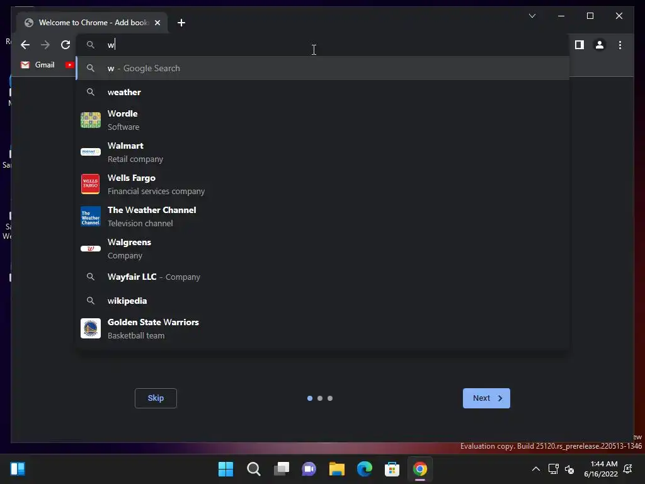Select the second page indicator dot
This screenshot has width=645, height=484.
coord(320,398)
